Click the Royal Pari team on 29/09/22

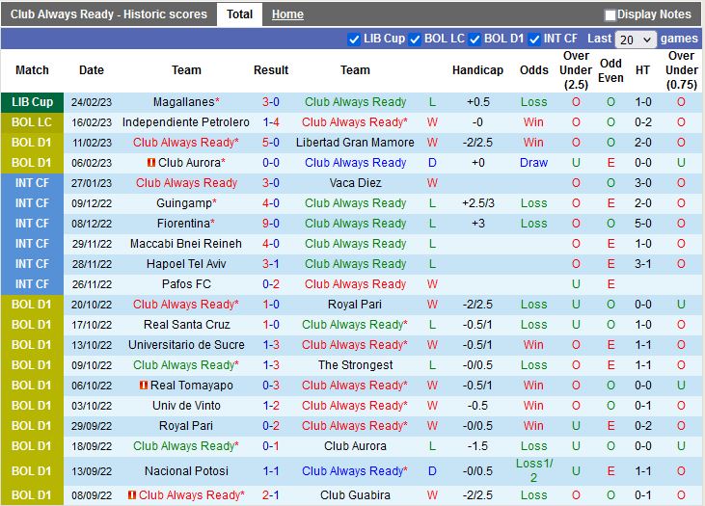(186, 426)
